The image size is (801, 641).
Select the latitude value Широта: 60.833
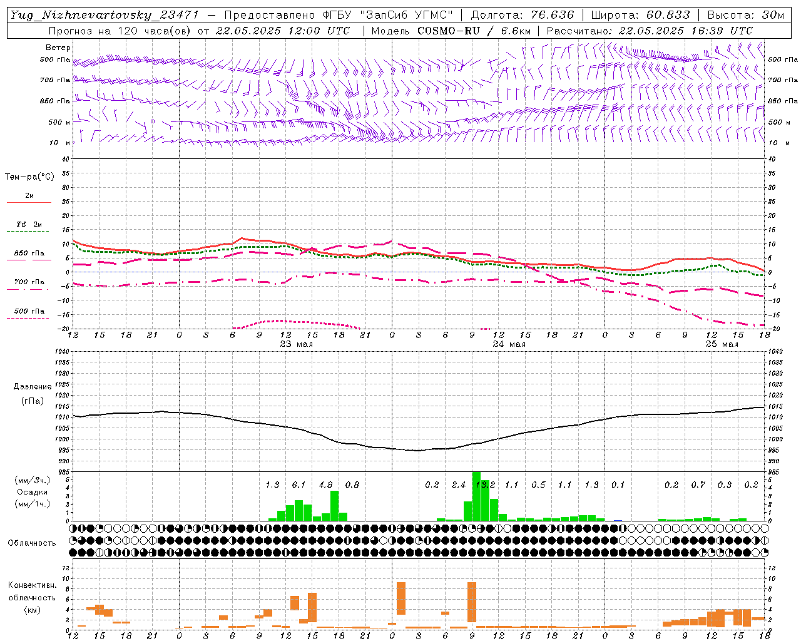coord(640,15)
